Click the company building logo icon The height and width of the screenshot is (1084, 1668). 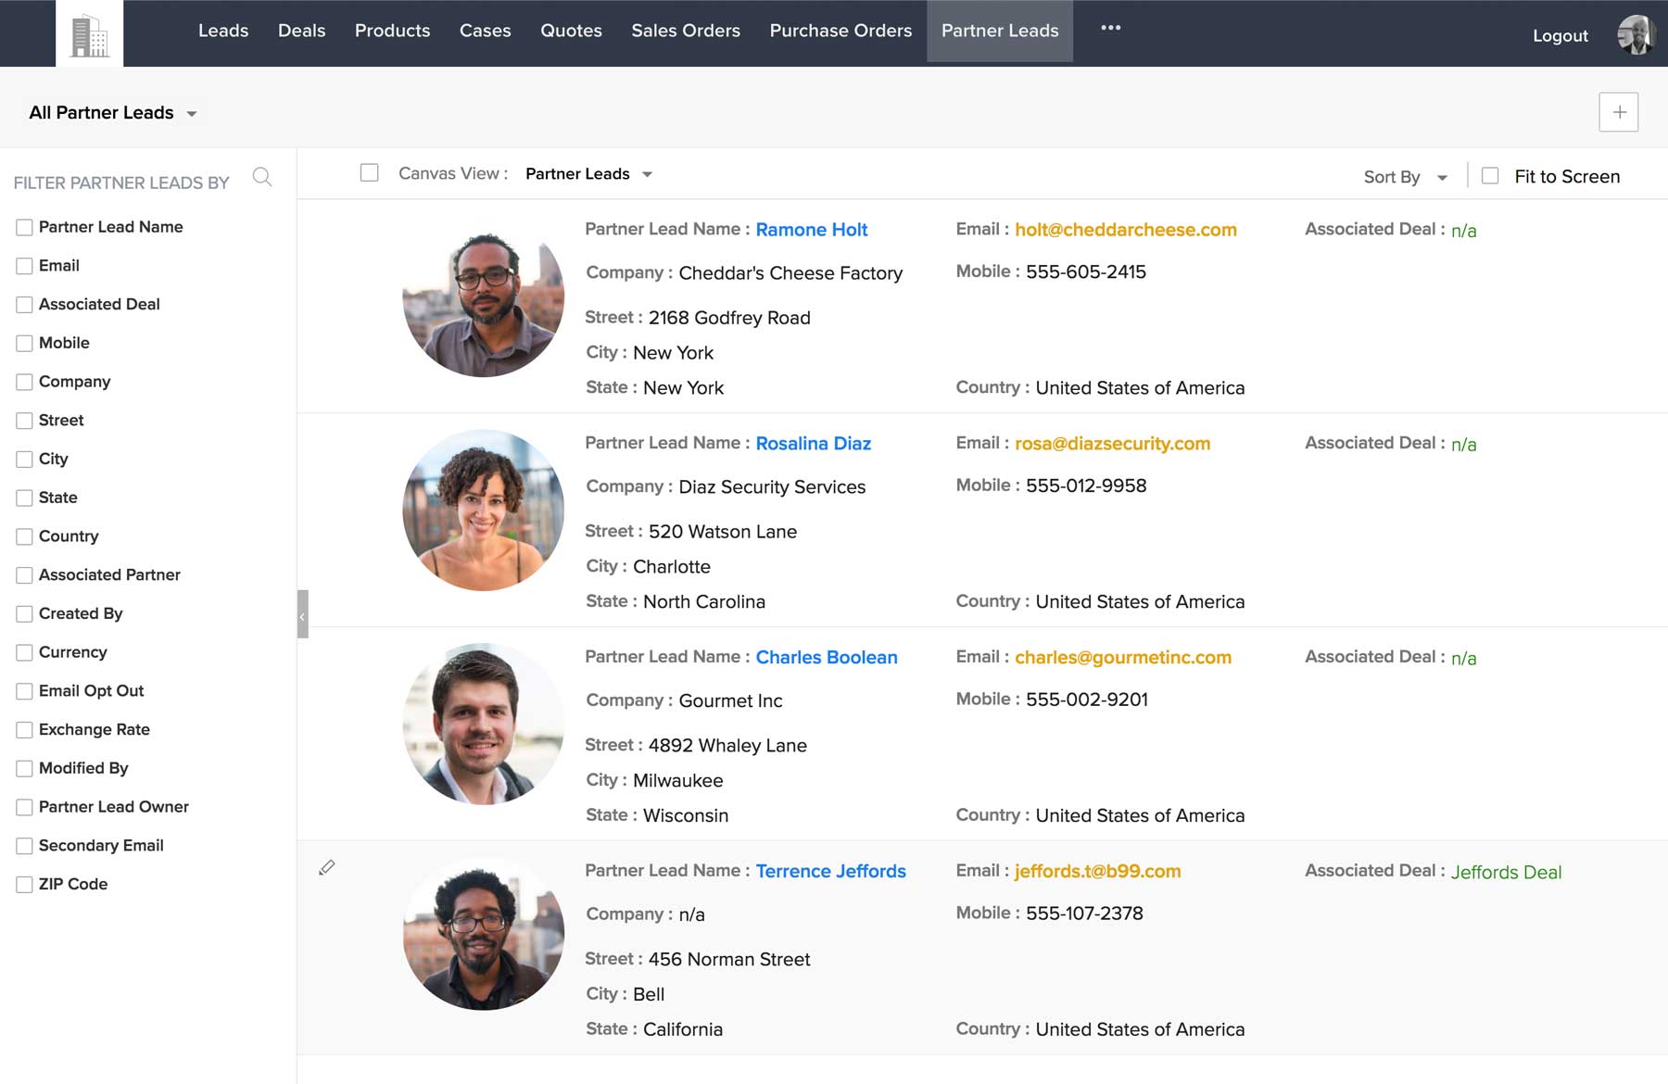[90, 35]
